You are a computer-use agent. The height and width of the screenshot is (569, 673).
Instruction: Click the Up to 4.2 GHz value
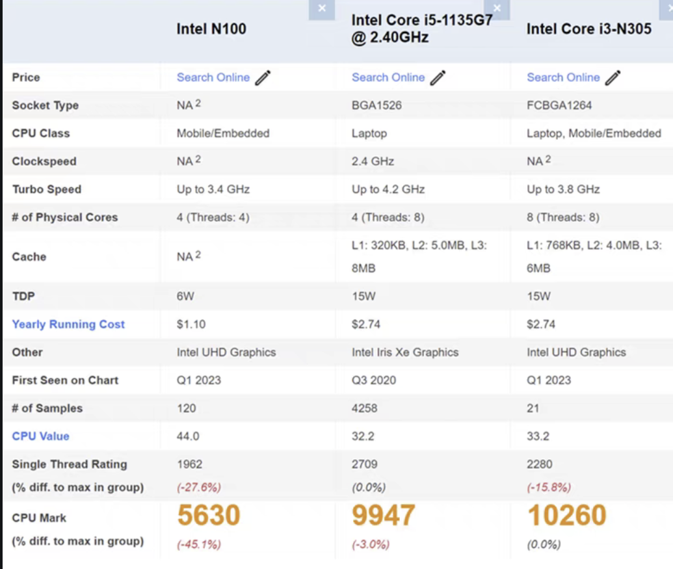point(388,189)
